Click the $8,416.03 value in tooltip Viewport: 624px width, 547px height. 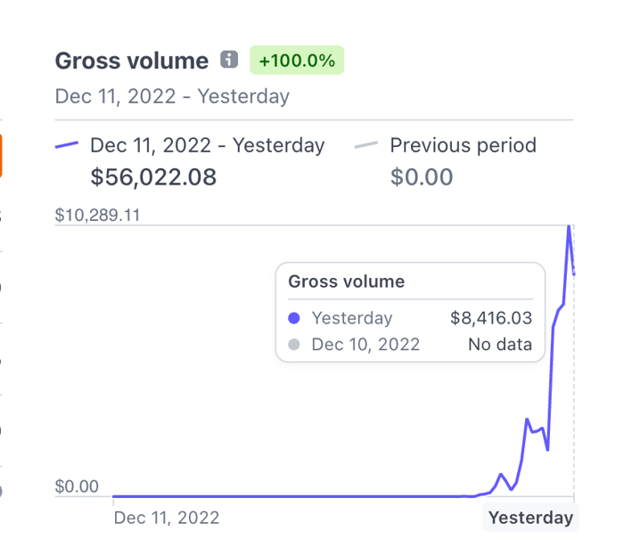coord(491,318)
